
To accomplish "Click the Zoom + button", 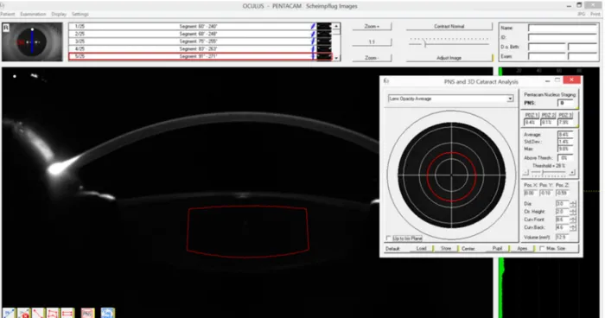I will pyautogui.click(x=372, y=26).
